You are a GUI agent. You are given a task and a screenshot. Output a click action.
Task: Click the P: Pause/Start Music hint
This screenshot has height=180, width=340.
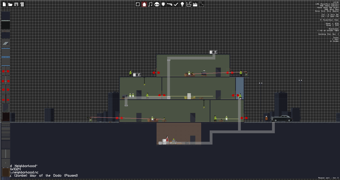point(329,20)
